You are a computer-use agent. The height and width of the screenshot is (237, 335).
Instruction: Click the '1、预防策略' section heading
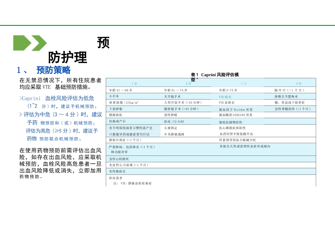[x=44, y=70]
